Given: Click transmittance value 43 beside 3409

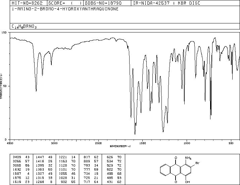Looking at the screenshot, I should [x=27, y=157].
